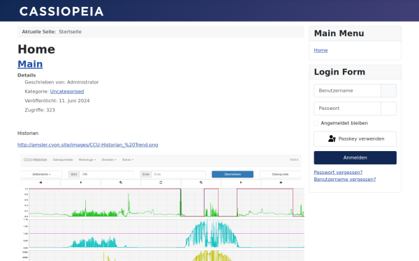Open the Passwort vergessen? link
Image resolution: width=419 pixels, height=261 pixels.
click(338, 172)
